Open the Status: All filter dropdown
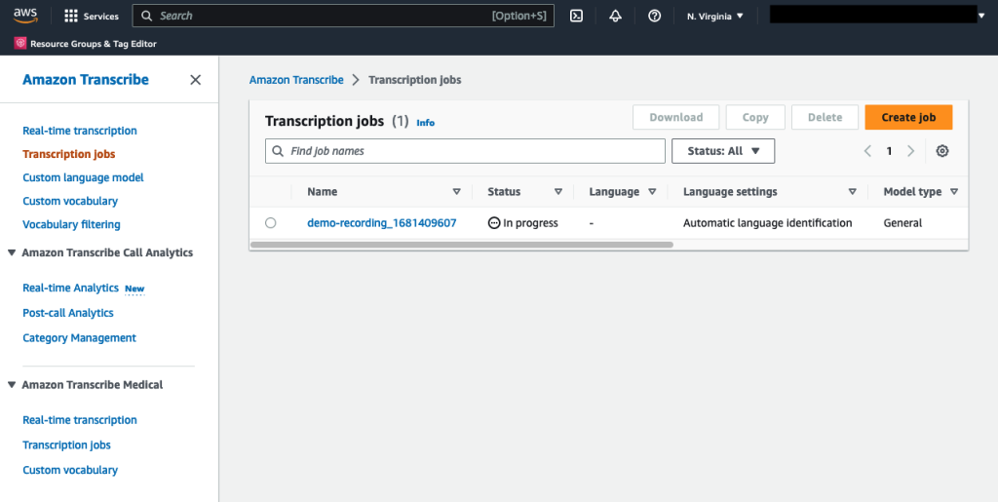Viewport: 998px width, 502px height. [723, 151]
